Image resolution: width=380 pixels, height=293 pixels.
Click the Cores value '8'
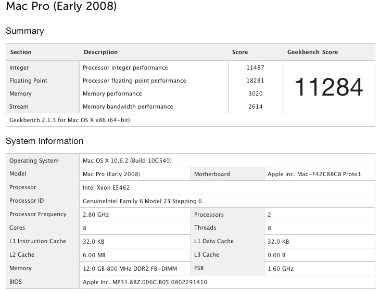(84, 229)
